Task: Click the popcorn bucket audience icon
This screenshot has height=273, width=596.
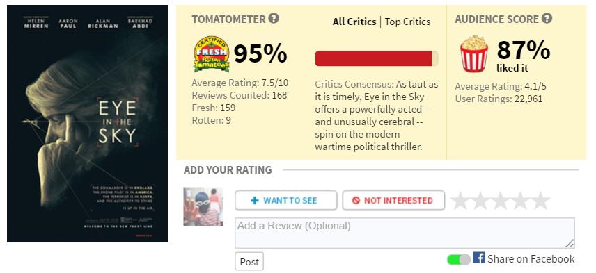Action: (x=474, y=53)
